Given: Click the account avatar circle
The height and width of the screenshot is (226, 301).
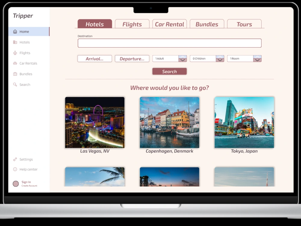Looking at the screenshot, I should [16, 184].
